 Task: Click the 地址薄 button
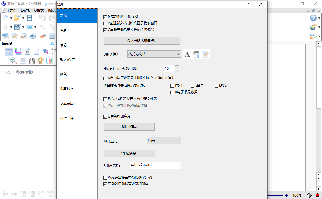click(x=129, y=127)
